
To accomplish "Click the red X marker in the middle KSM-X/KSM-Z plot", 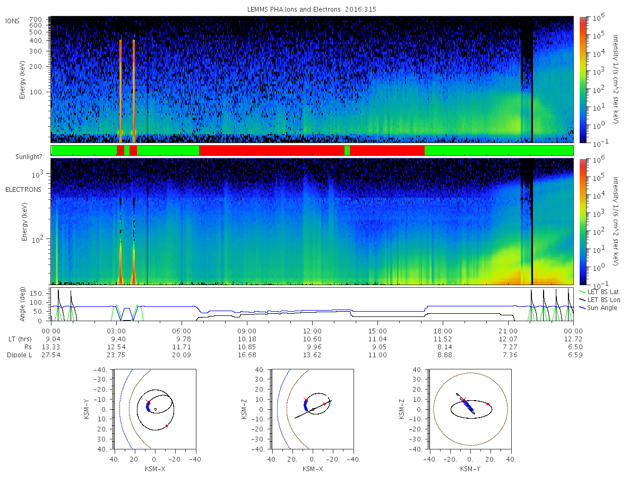I will click(x=305, y=400).
